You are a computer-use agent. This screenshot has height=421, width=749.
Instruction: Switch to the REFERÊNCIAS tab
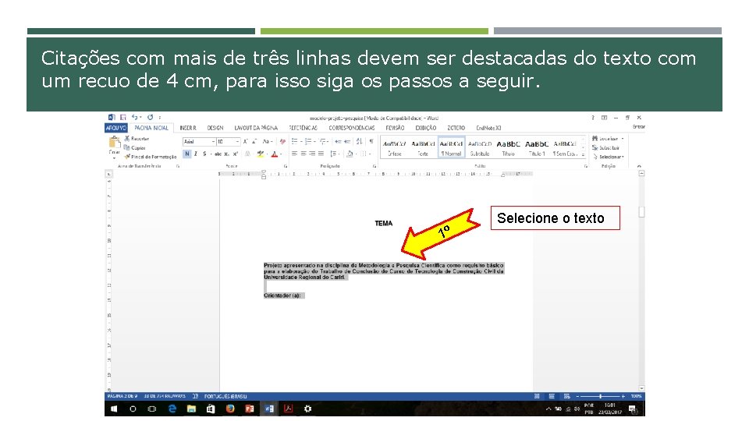tap(303, 128)
